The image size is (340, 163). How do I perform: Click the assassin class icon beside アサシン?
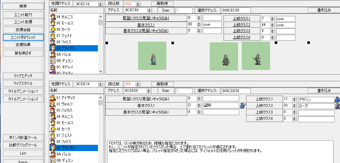[337, 100]
